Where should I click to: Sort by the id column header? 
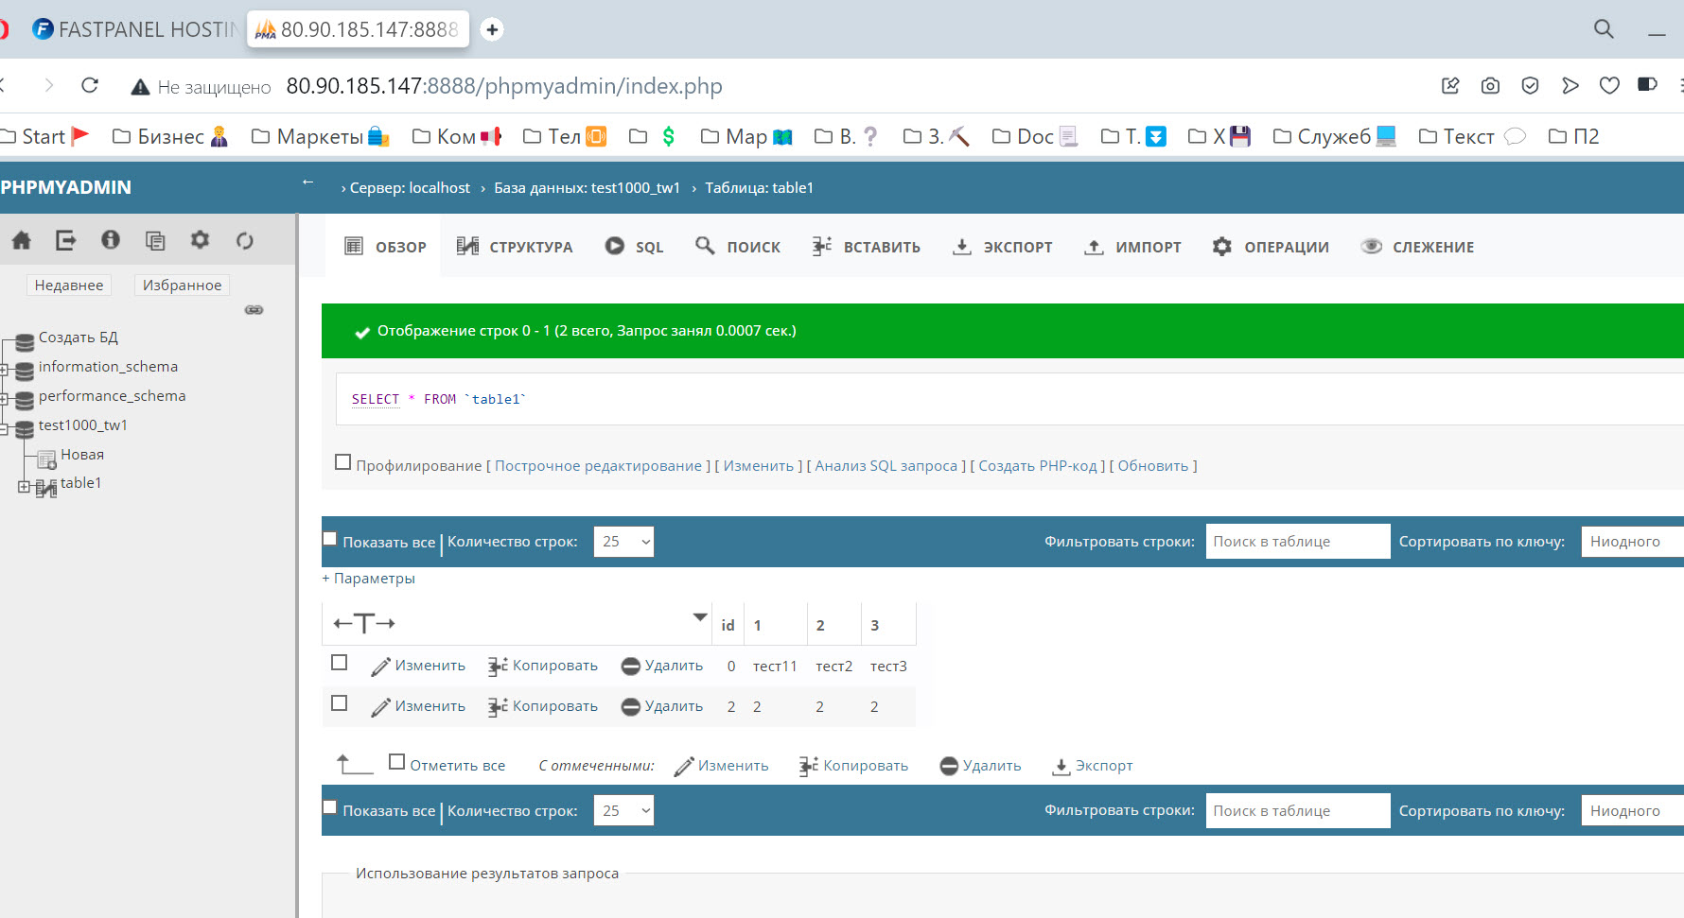point(728,625)
